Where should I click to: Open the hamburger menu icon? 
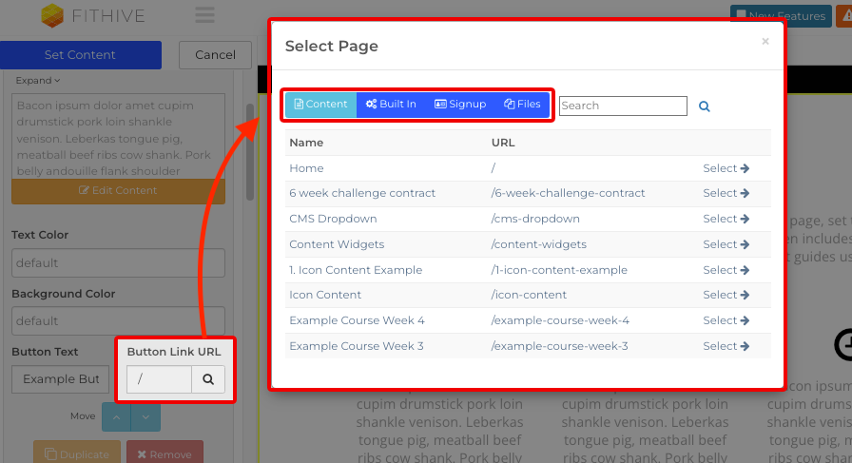pyautogui.click(x=204, y=14)
